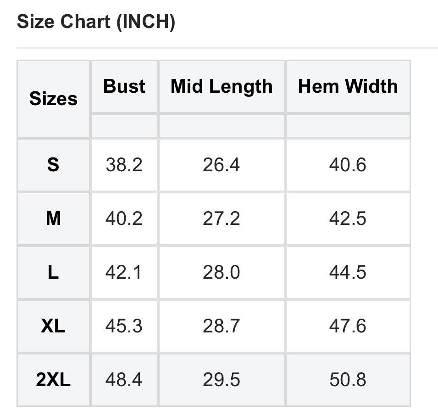Click the Size Chart (INCH) heading
Image resolution: width=438 pixels, height=416 pixels.
tap(96, 22)
